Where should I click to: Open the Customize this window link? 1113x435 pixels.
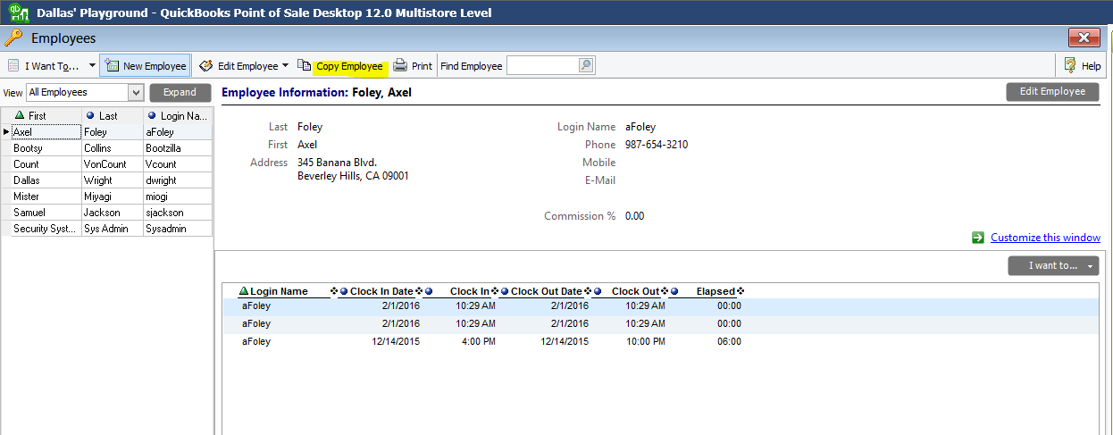1045,237
